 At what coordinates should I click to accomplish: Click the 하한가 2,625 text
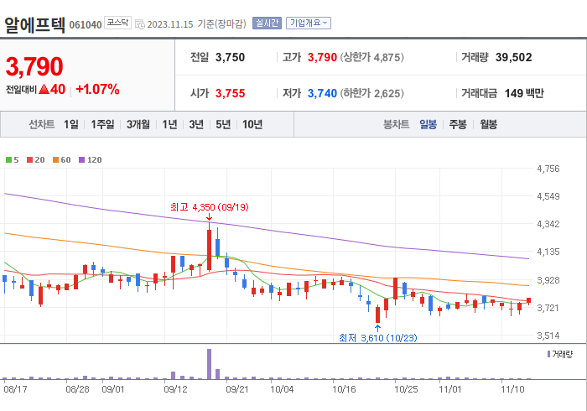372,93
